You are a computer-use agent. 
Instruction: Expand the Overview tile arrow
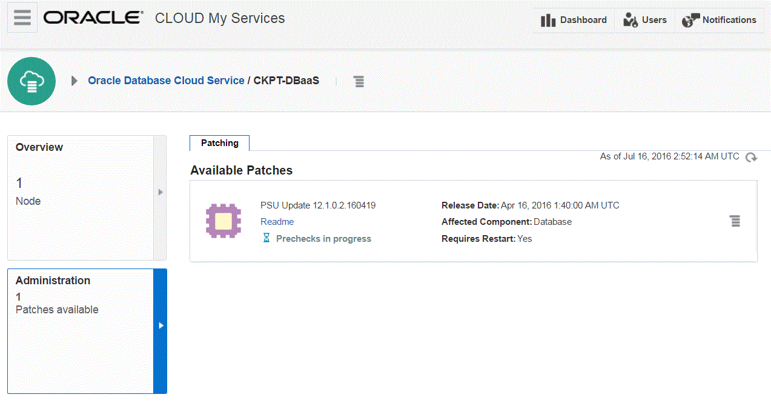click(x=160, y=192)
